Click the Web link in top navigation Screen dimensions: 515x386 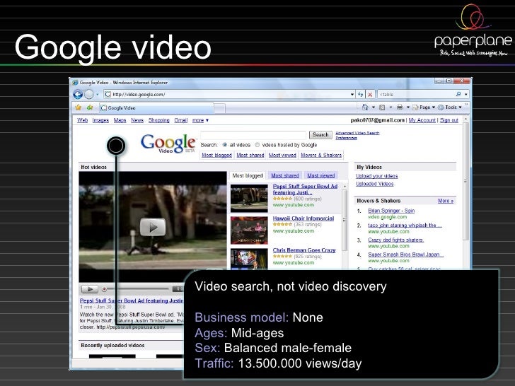click(x=83, y=120)
